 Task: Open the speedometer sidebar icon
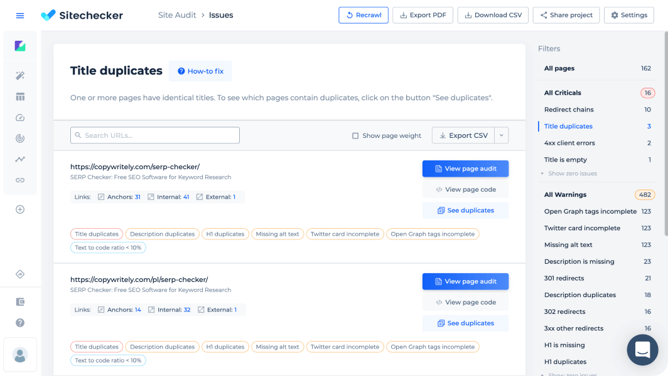click(x=20, y=118)
